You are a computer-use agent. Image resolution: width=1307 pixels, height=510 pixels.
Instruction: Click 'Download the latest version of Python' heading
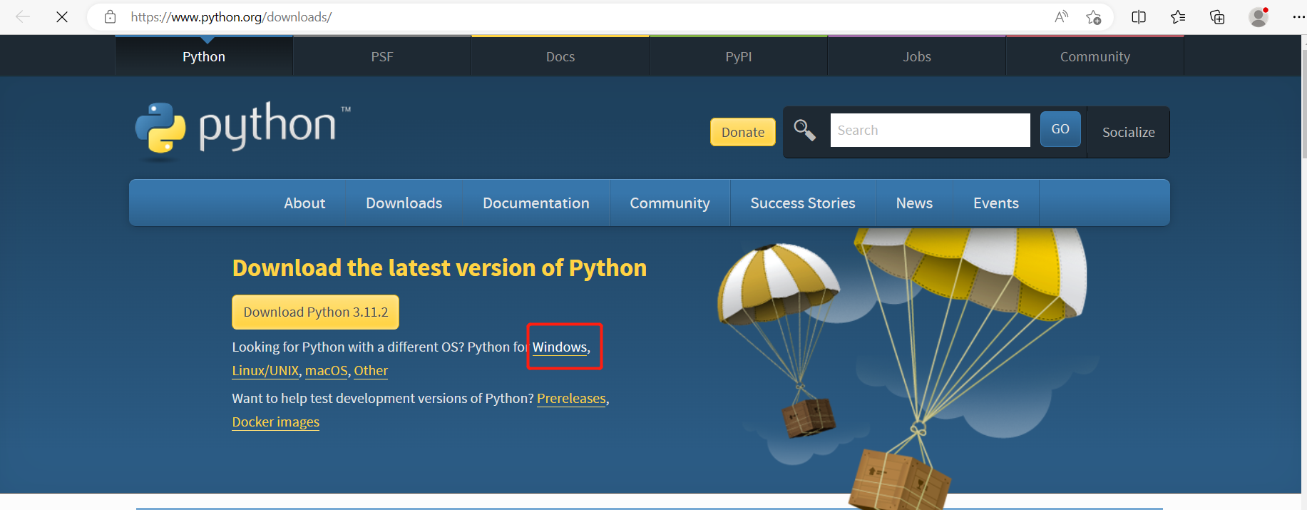point(439,268)
